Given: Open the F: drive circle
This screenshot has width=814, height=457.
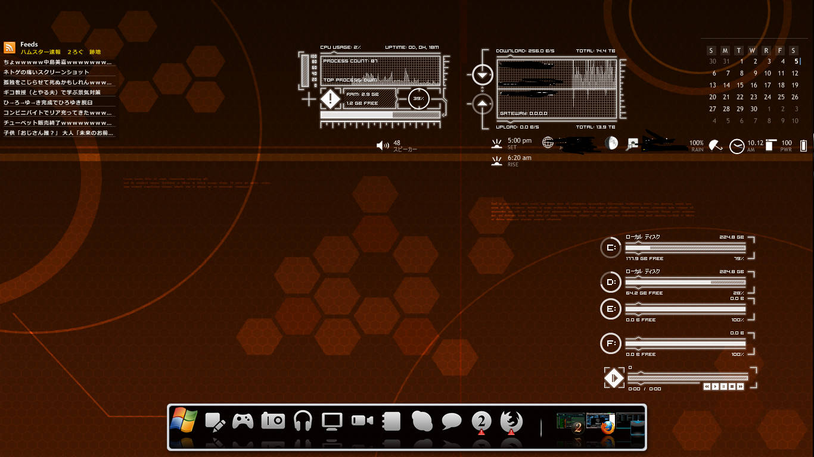Looking at the screenshot, I should [611, 343].
